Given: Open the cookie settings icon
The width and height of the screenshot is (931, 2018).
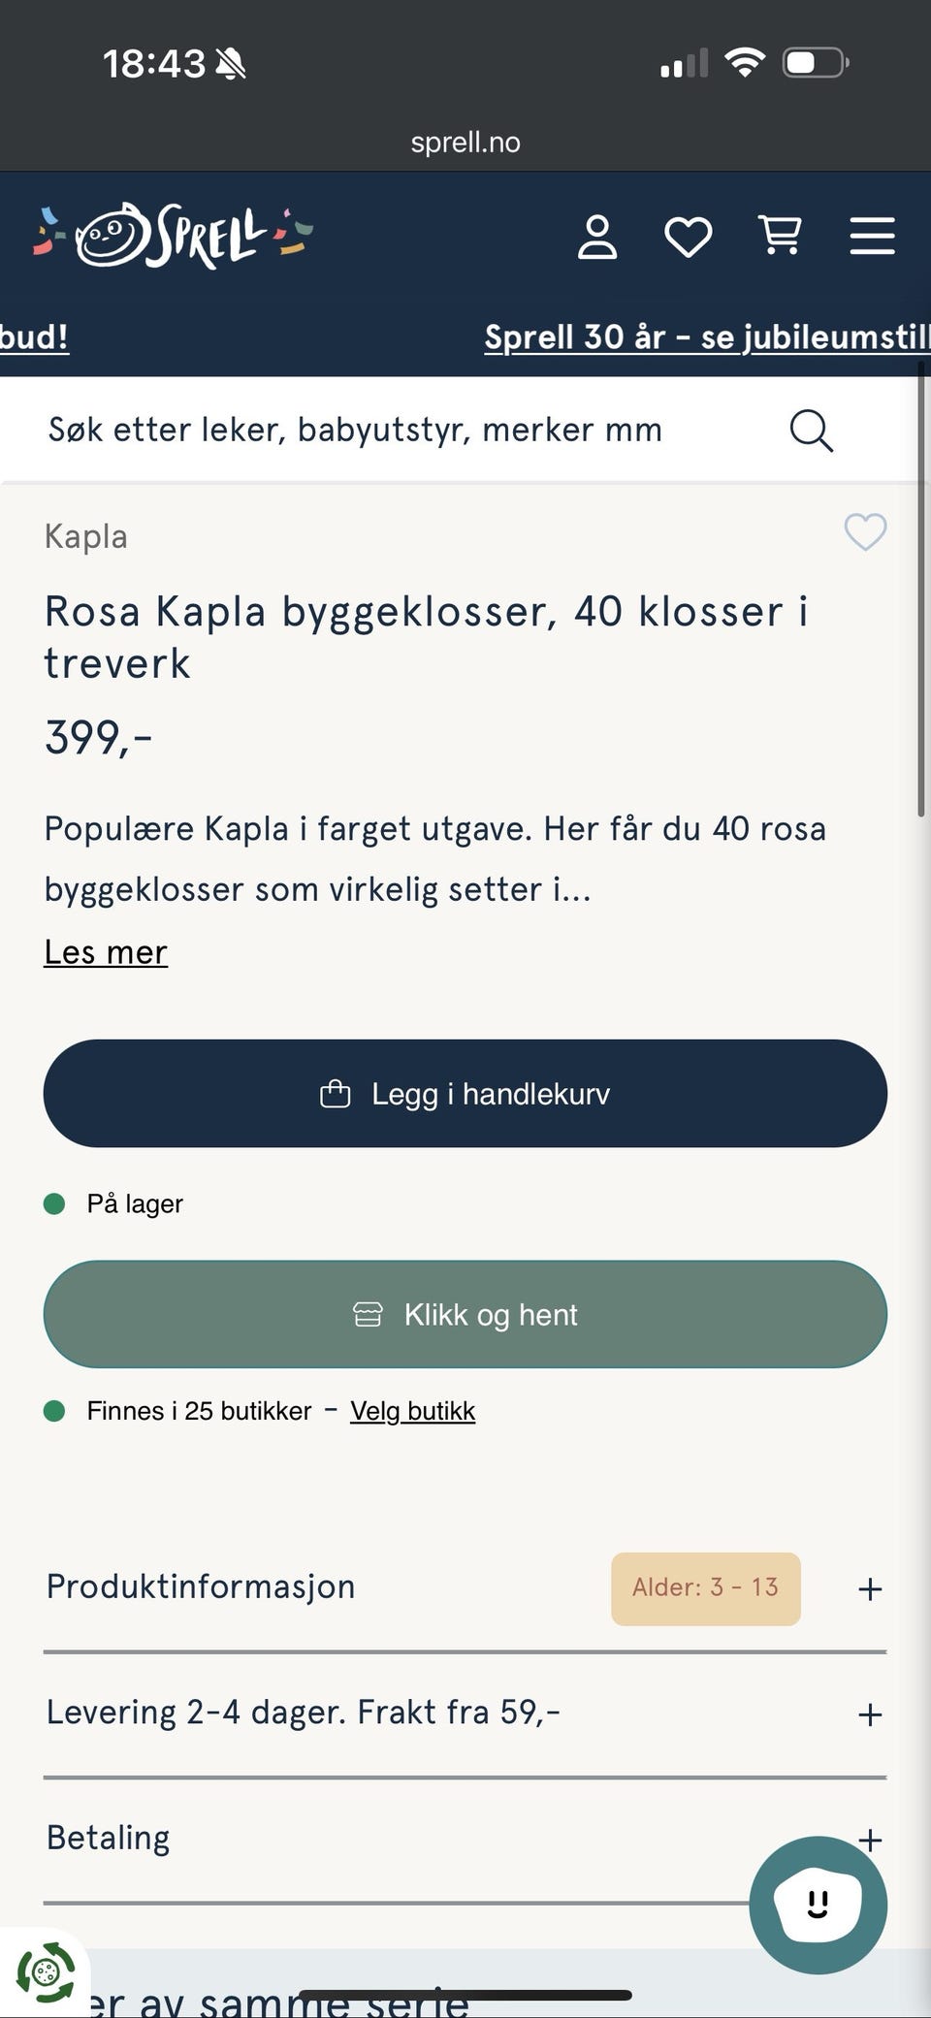Looking at the screenshot, I should click(45, 1972).
